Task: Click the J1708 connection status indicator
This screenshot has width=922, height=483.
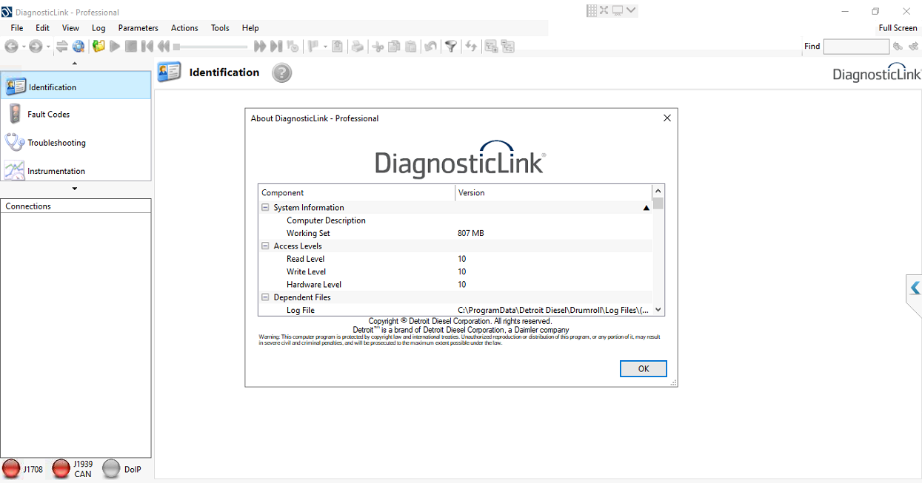Action: tap(12, 468)
